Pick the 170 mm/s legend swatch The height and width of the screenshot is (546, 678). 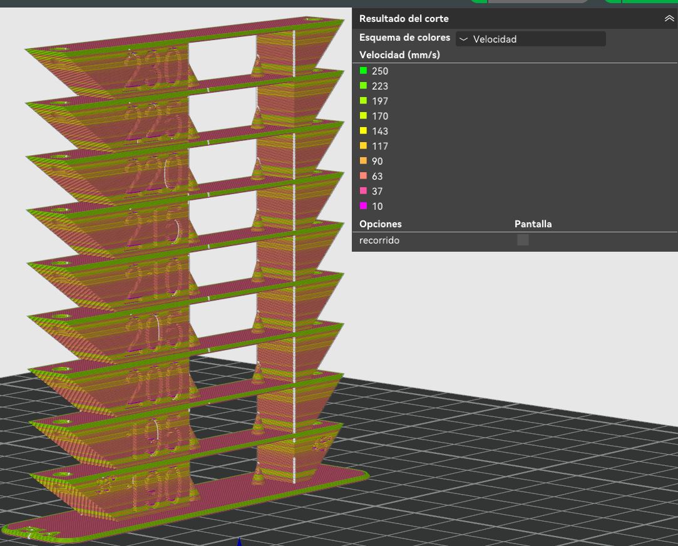pos(364,116)
